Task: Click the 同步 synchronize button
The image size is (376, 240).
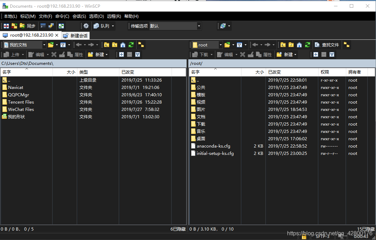Action: click(x=28, y=26)
